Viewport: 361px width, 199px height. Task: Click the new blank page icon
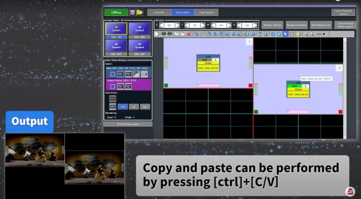coord(157,34)
